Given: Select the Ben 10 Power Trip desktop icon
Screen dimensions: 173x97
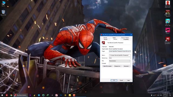Looking at the screenshot, I should (x=168, y=22).
